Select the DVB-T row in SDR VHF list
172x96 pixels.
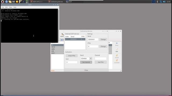(x=57, y=53)
